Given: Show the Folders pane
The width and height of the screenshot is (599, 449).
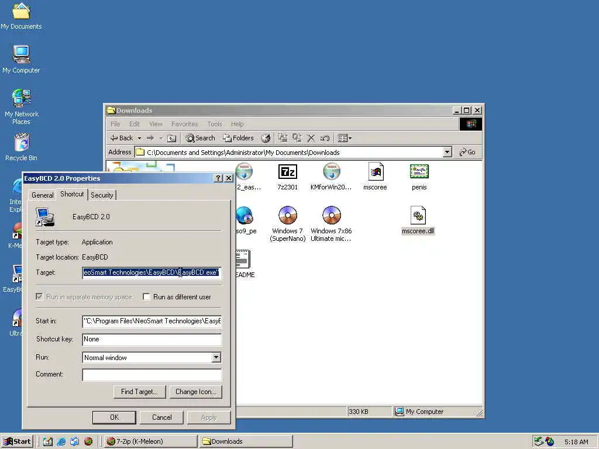Looking at the screenshot, I should (239, 138).
